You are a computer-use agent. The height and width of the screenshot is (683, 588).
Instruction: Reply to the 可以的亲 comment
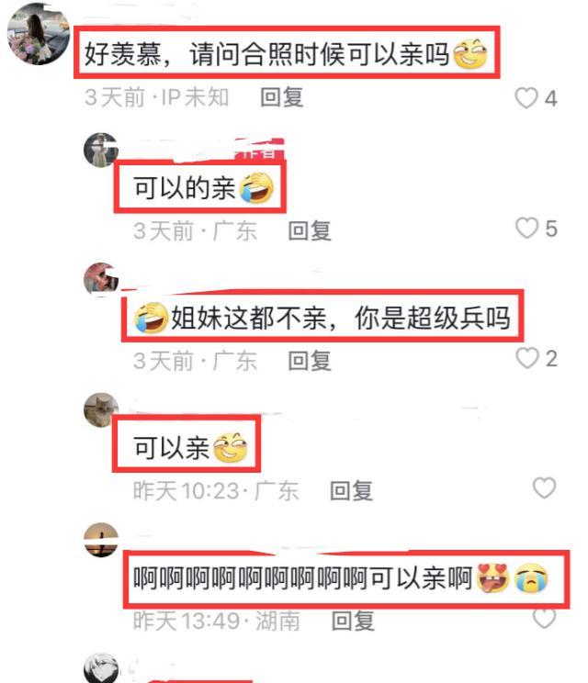(x=310, y=230)
